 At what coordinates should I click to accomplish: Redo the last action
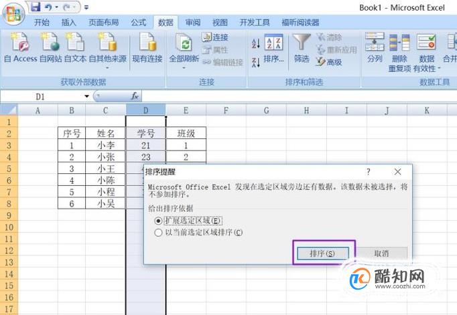(x=66, y=7)
